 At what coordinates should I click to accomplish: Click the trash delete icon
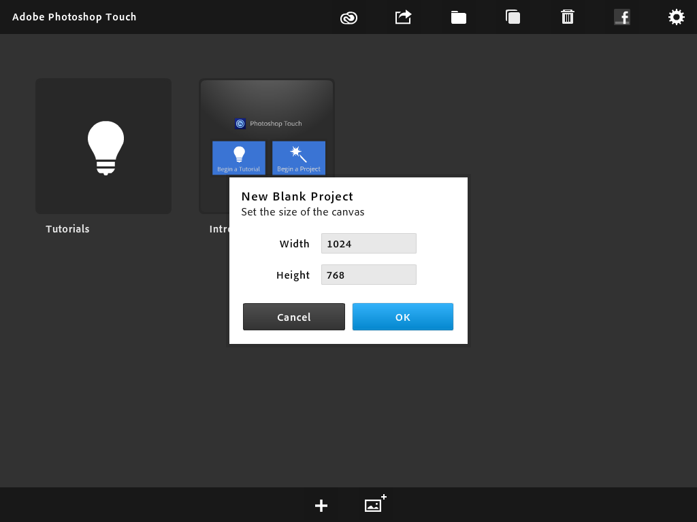(x=568, y=17)
